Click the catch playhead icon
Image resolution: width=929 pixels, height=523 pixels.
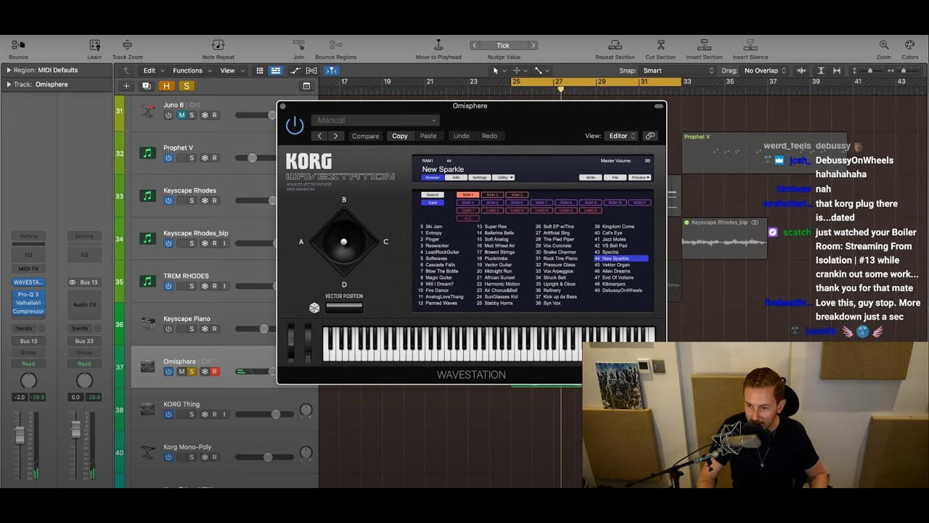(331, 70)
